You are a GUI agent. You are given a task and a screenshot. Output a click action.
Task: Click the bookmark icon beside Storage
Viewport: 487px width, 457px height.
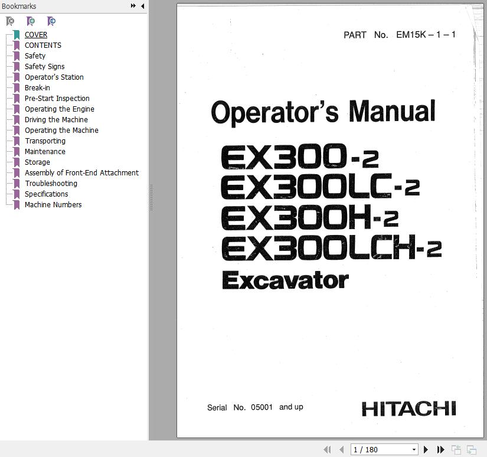17,162
